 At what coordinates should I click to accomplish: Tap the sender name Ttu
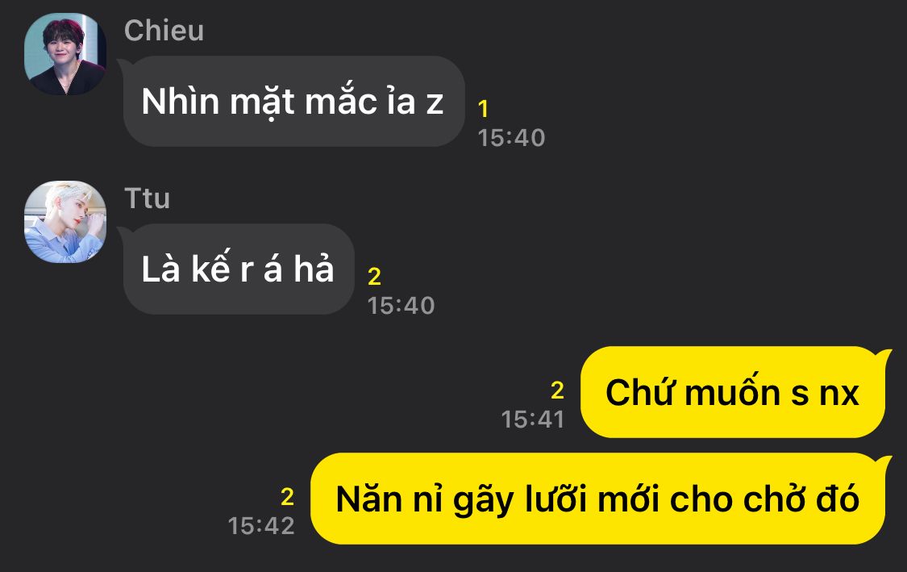pyautogui.click(x=147, y=198)
